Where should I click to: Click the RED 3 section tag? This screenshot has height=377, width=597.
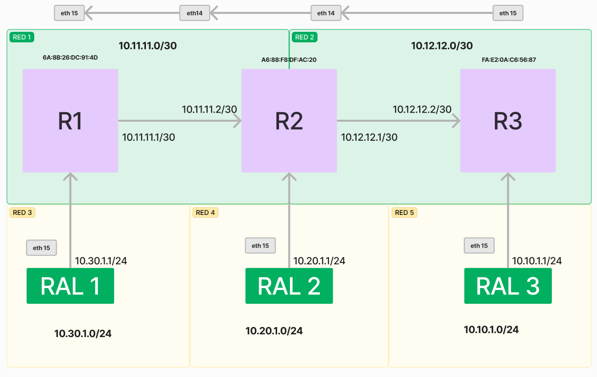(x=22, y=213)
